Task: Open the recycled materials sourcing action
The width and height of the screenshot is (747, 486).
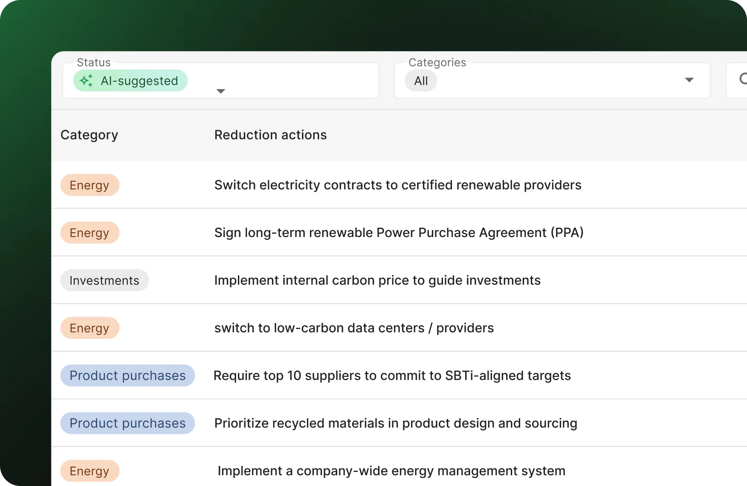Action: click(395, 423)
